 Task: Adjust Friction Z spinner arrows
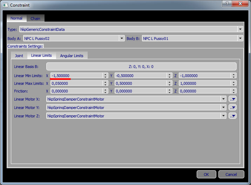tap(233, 91)
